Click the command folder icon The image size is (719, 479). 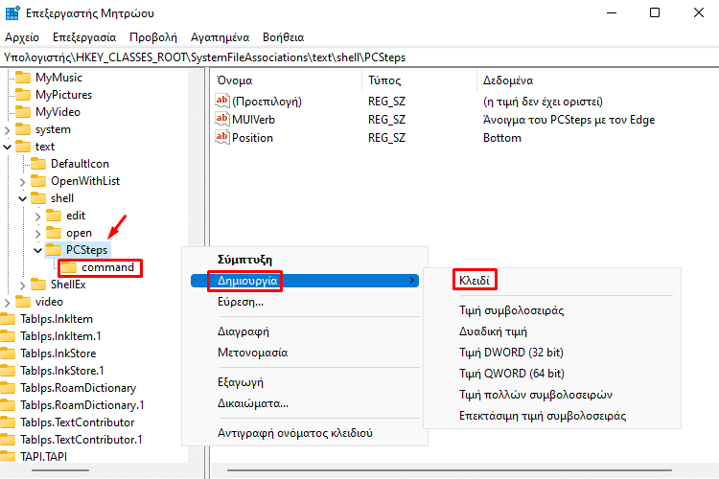point(69,267)
